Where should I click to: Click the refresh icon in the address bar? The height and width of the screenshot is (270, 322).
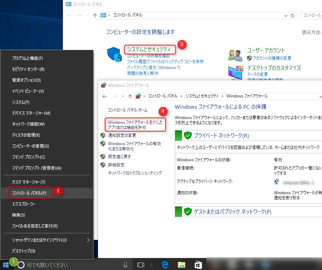click(292, 15)
